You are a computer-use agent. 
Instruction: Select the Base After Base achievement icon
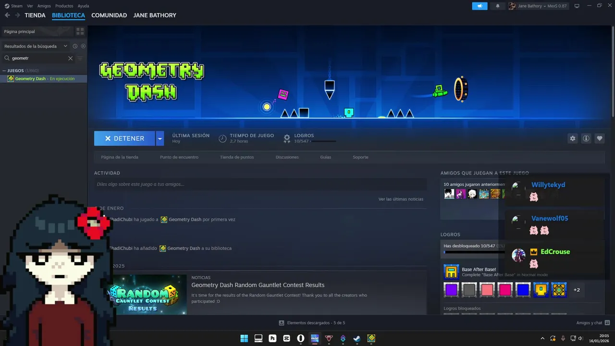[451, 272]
